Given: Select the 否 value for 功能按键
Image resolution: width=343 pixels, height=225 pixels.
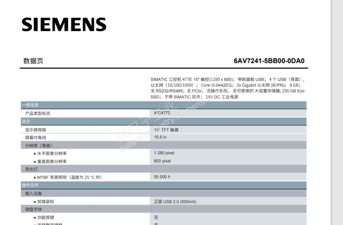Looking at the screenshot, I should [156, 217].
